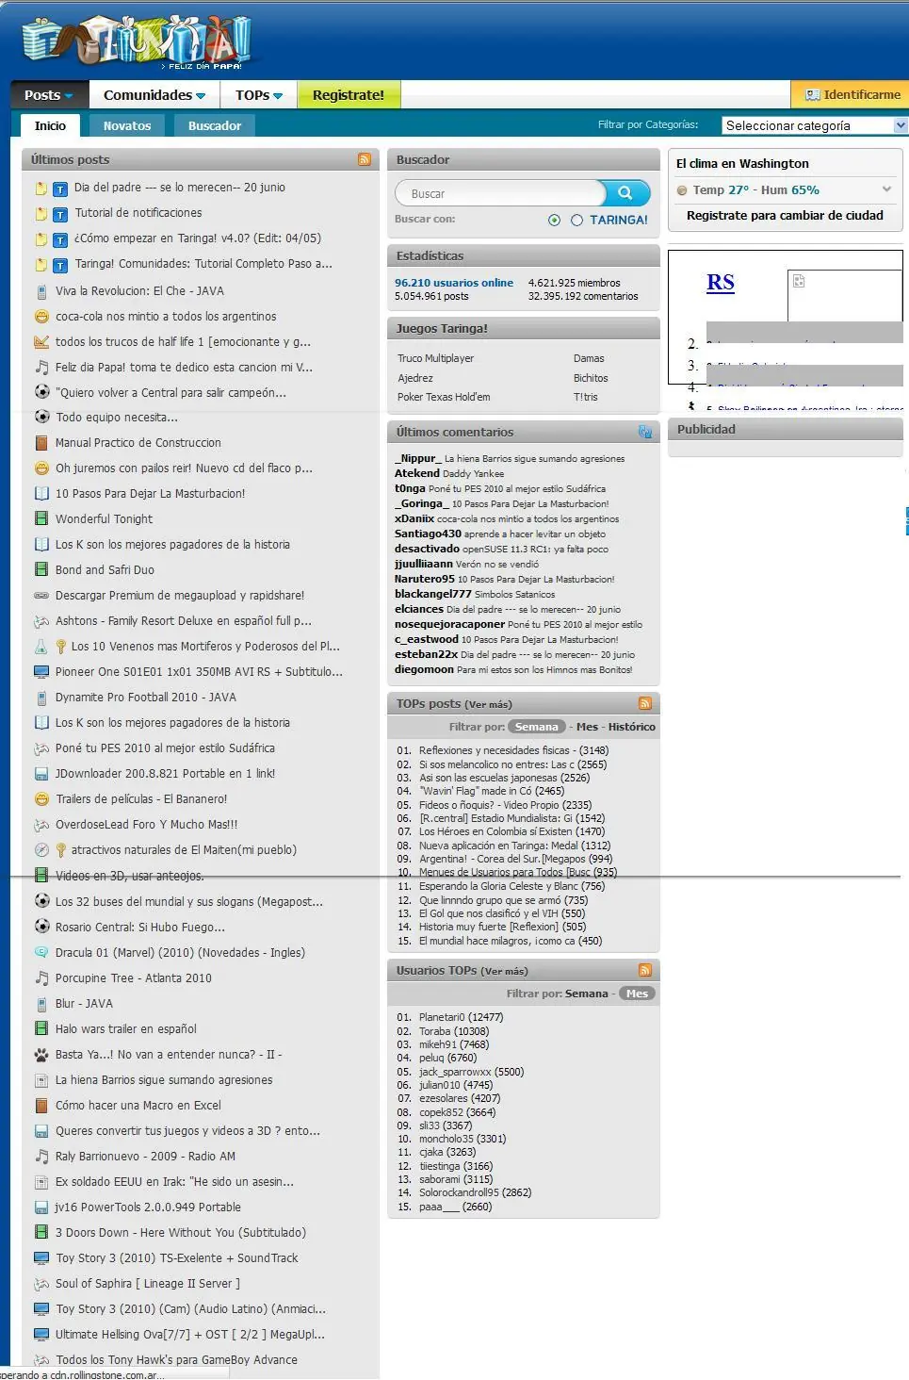Click the Identificarme button

(x=852, y=95)
